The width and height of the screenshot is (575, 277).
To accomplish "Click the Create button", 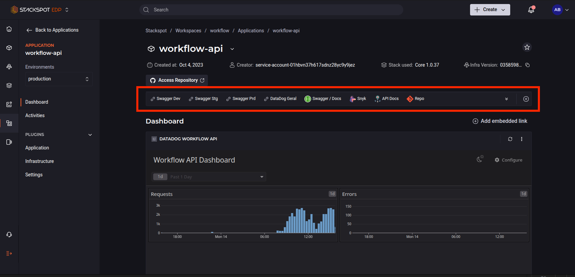I will pyautogui.click(x=490, y=10).
